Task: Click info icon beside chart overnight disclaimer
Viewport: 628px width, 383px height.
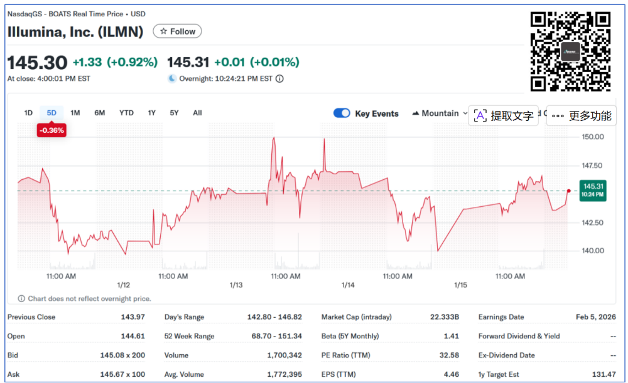Action: pos(21,299)
